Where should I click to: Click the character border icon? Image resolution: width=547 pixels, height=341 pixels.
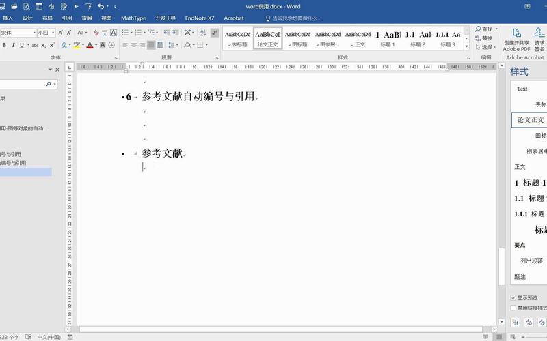[114, 33]
